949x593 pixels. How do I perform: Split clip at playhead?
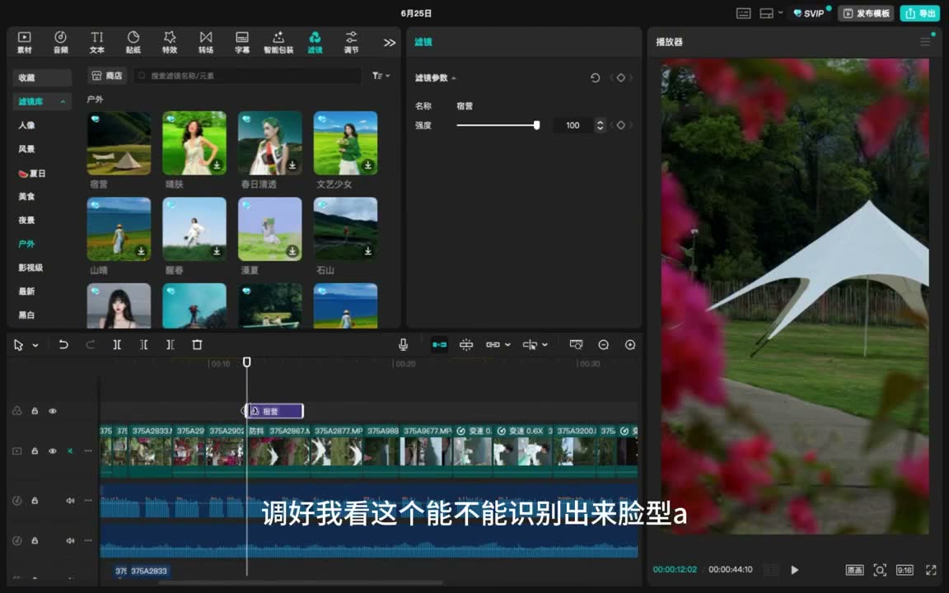tap(117, 344)
